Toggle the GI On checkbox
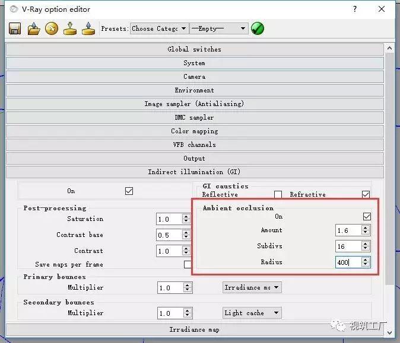Image resolution: width=400 pixels, height=343 pixels. [129, 191]
